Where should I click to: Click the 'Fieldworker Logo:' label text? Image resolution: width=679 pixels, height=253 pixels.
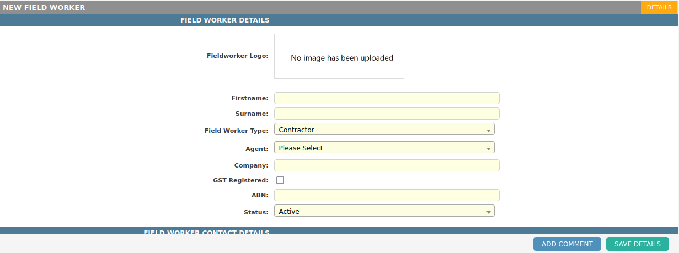(x=237, y=56)
